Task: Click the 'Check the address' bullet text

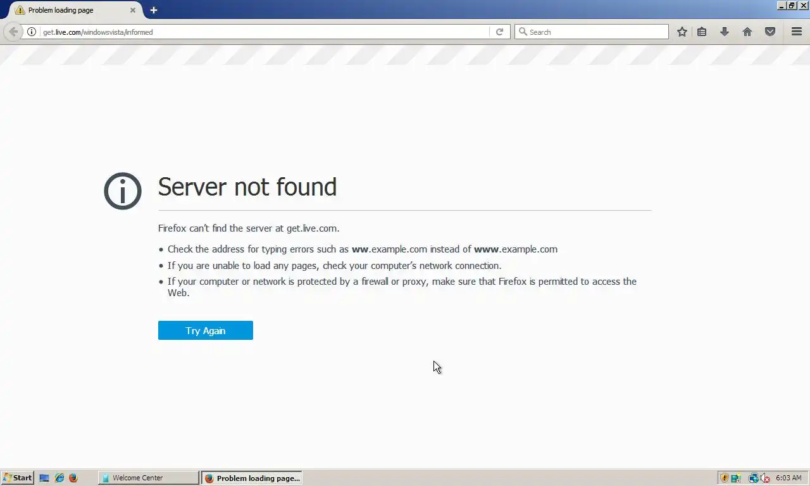Action: 363,249
